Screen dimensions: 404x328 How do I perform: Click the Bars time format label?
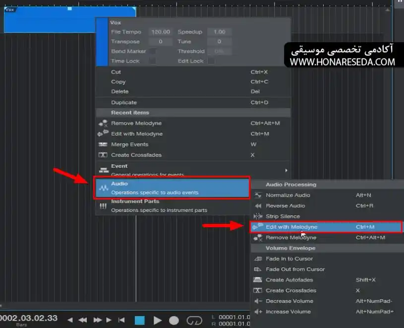pos(21,325)
